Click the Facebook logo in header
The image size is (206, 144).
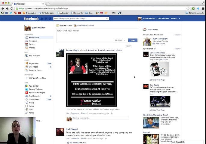(31, 19)
